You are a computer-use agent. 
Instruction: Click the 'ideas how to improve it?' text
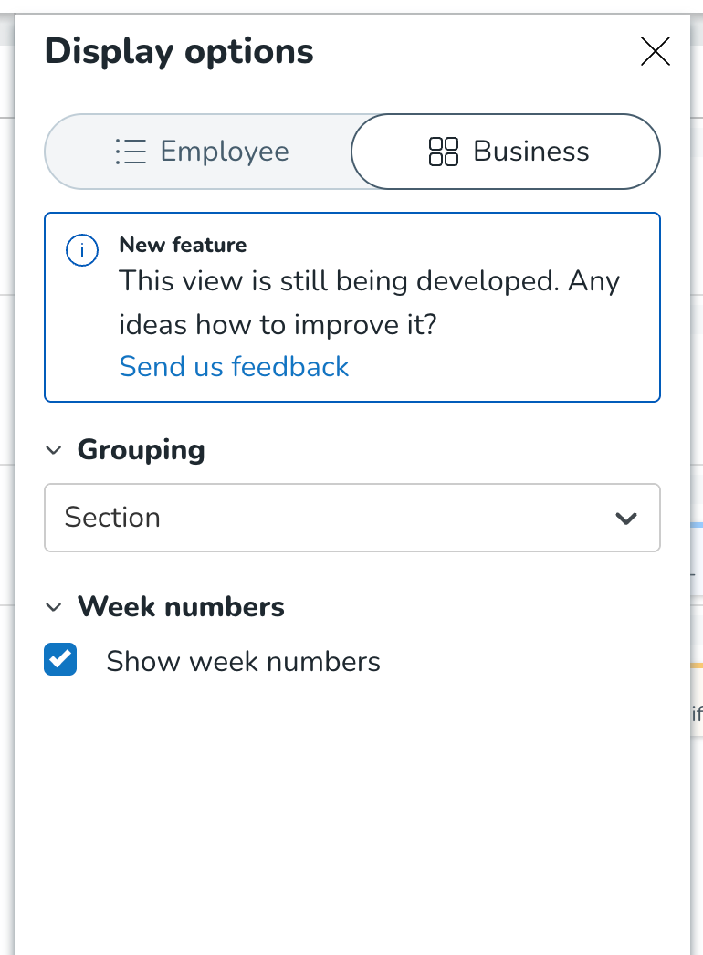coord(278,325)
